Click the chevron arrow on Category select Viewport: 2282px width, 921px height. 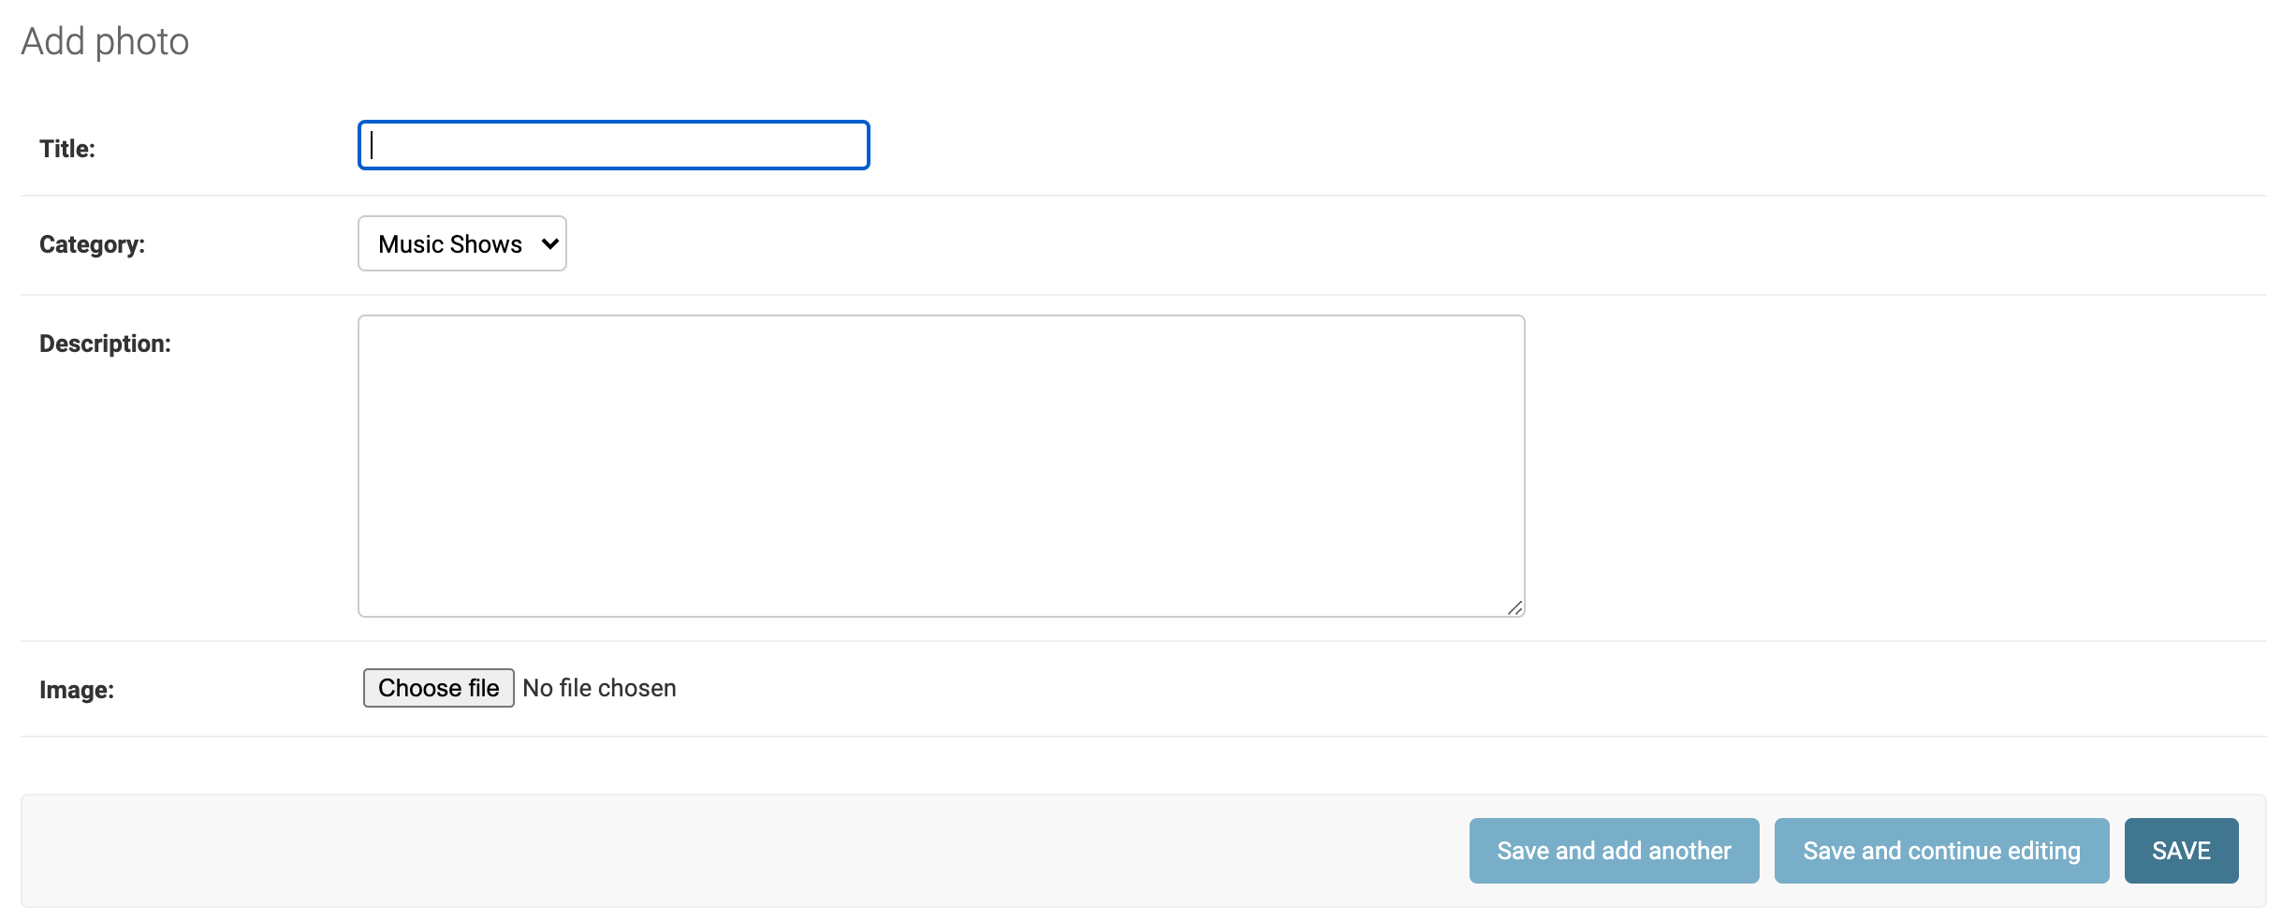click(550, 243)
